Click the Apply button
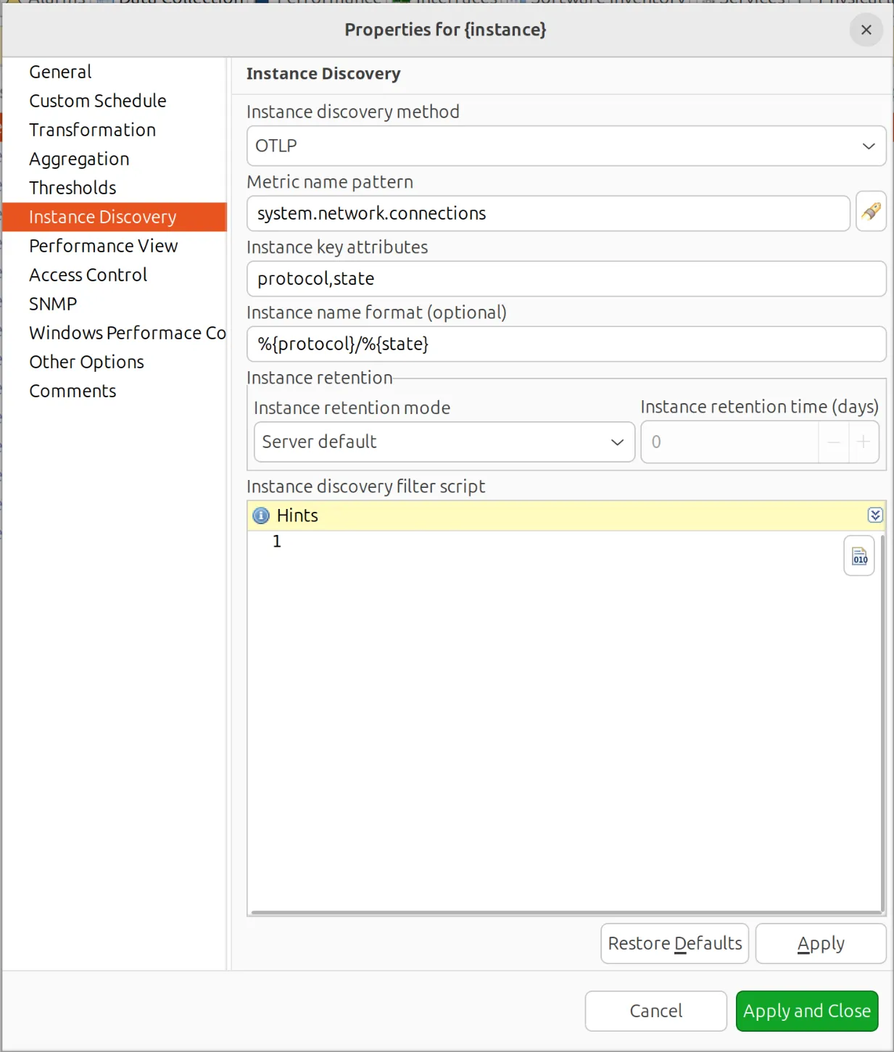Image resolution: width=894 pixels, height=1052 pixels. click(821, 943)
